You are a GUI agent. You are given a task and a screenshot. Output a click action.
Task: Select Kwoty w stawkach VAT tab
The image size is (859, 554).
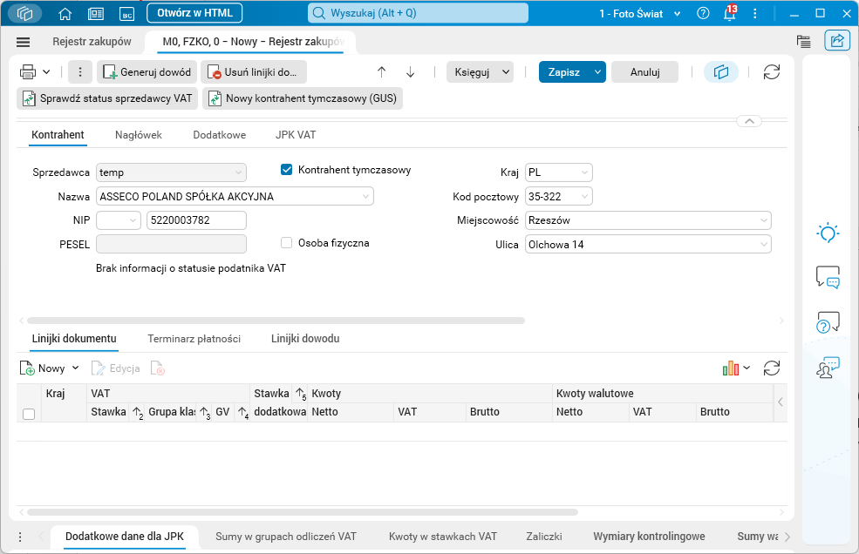click(x=443, y=537)
